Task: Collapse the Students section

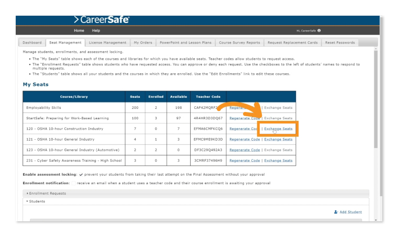Action: click(196, 201)
